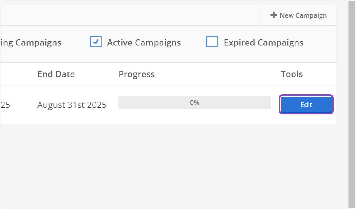This screenshot has height=209, width=356.
Task: Click the New Campaign toolbar button
Action: [298, 15]
